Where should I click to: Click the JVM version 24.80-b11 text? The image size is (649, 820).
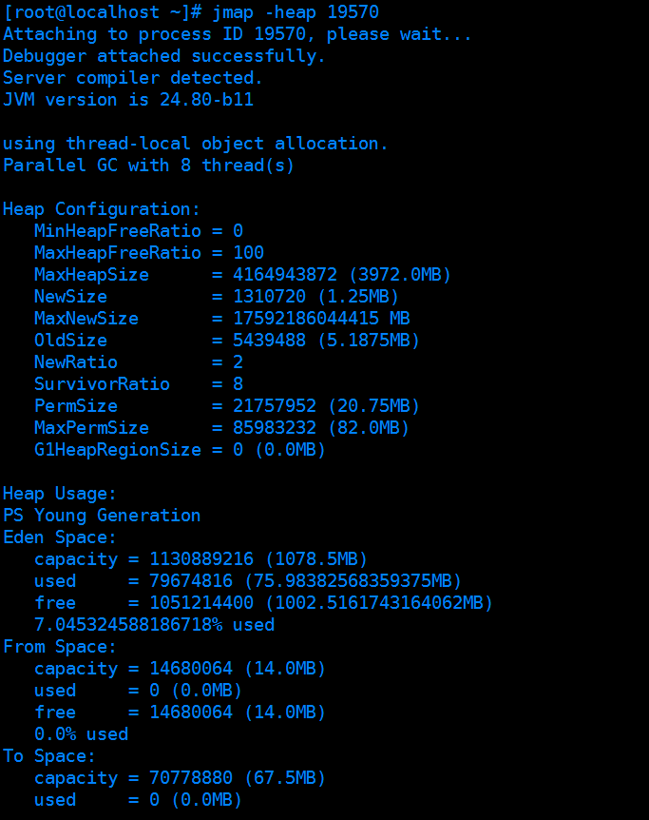(x=128, y=99)
